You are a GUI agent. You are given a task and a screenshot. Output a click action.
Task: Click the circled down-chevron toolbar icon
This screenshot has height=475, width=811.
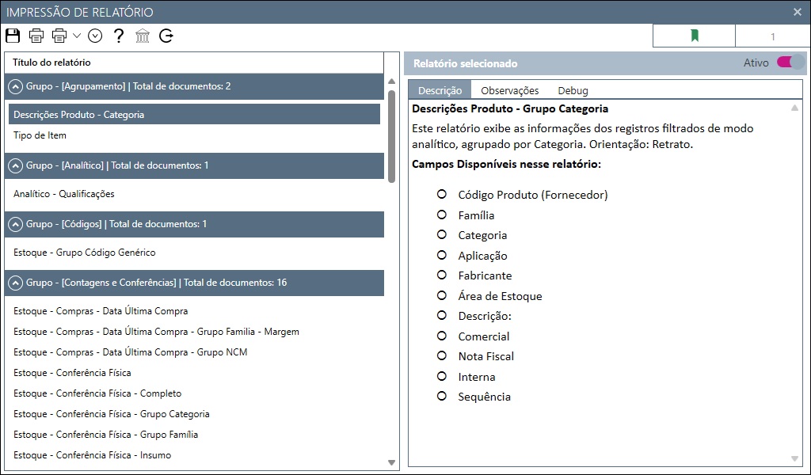[x=95, y=36]
